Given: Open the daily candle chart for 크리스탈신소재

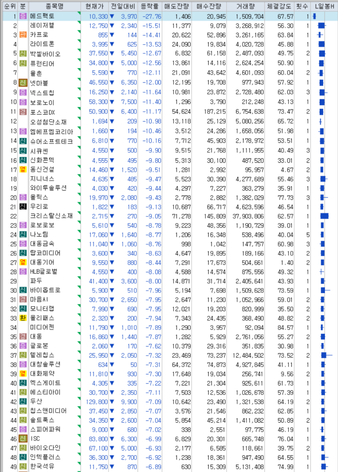Looking at the screenshot, I should tap(324, 216).
